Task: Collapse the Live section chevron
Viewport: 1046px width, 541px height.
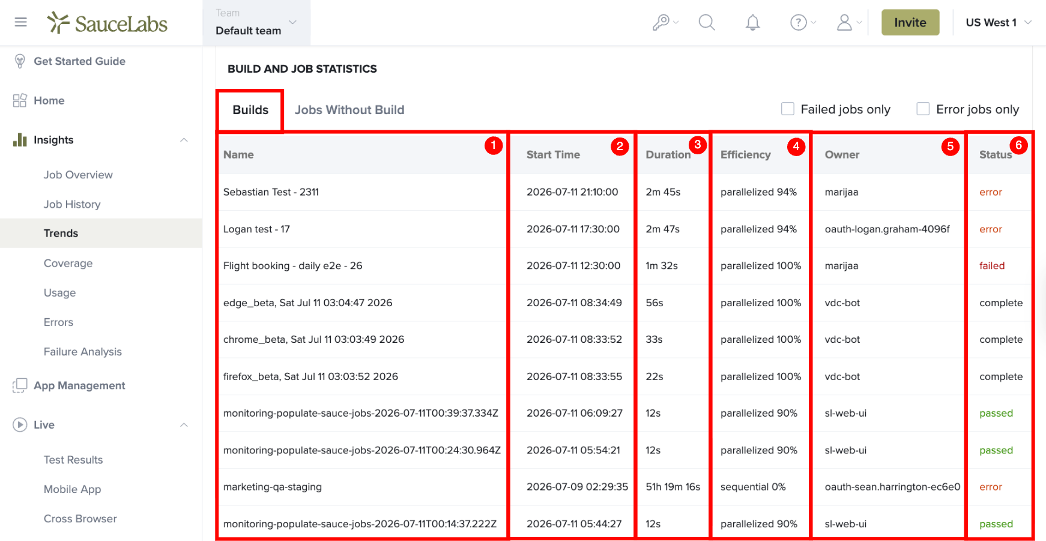Action: [x=184, y=425]
